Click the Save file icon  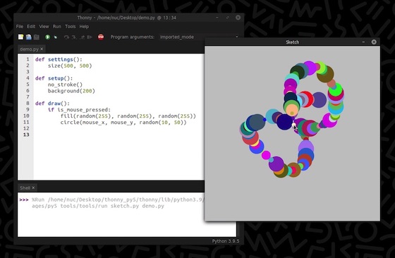tap(37, 37)
